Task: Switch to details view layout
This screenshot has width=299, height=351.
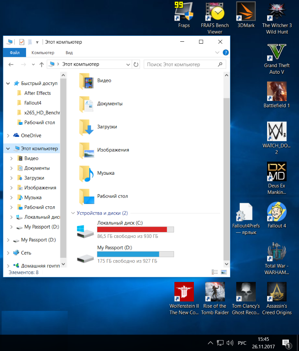Action: coord(215,272)
